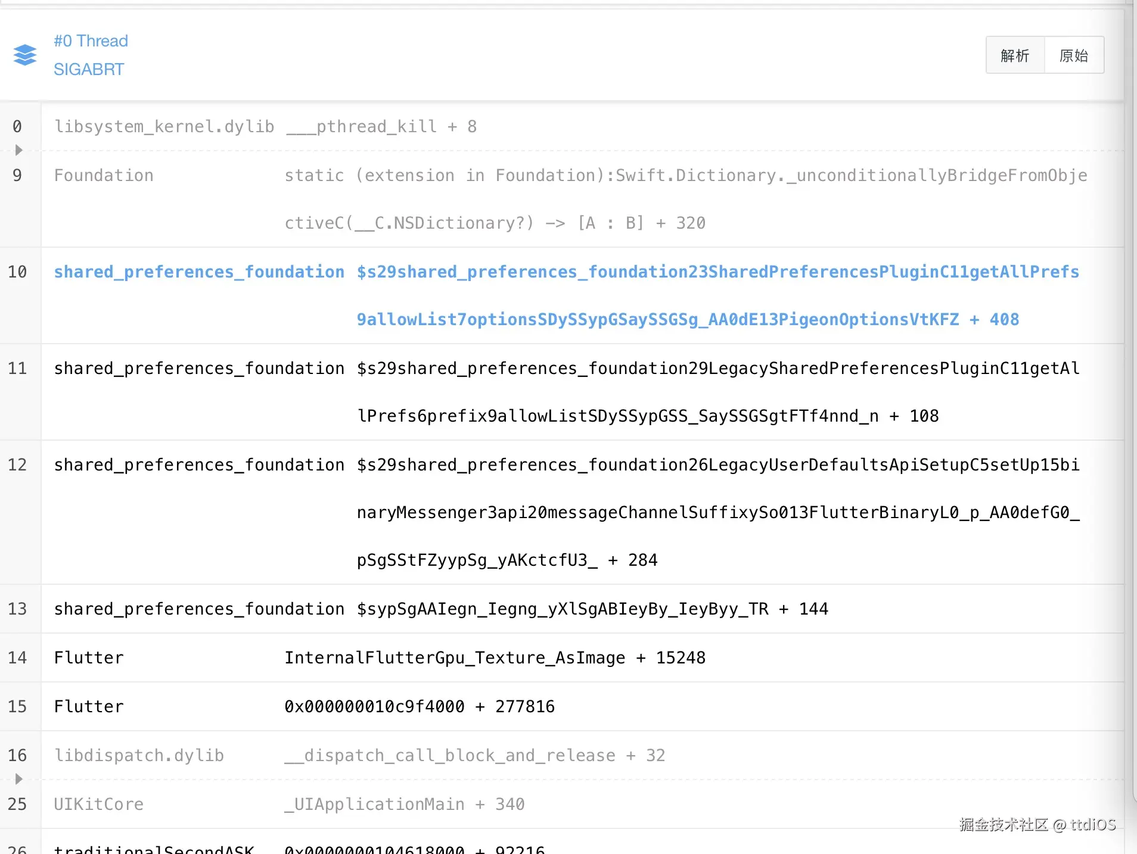
Task: Click highlighted shared_preferences_foundation in frame 10
Action: (x=199, y=272)
